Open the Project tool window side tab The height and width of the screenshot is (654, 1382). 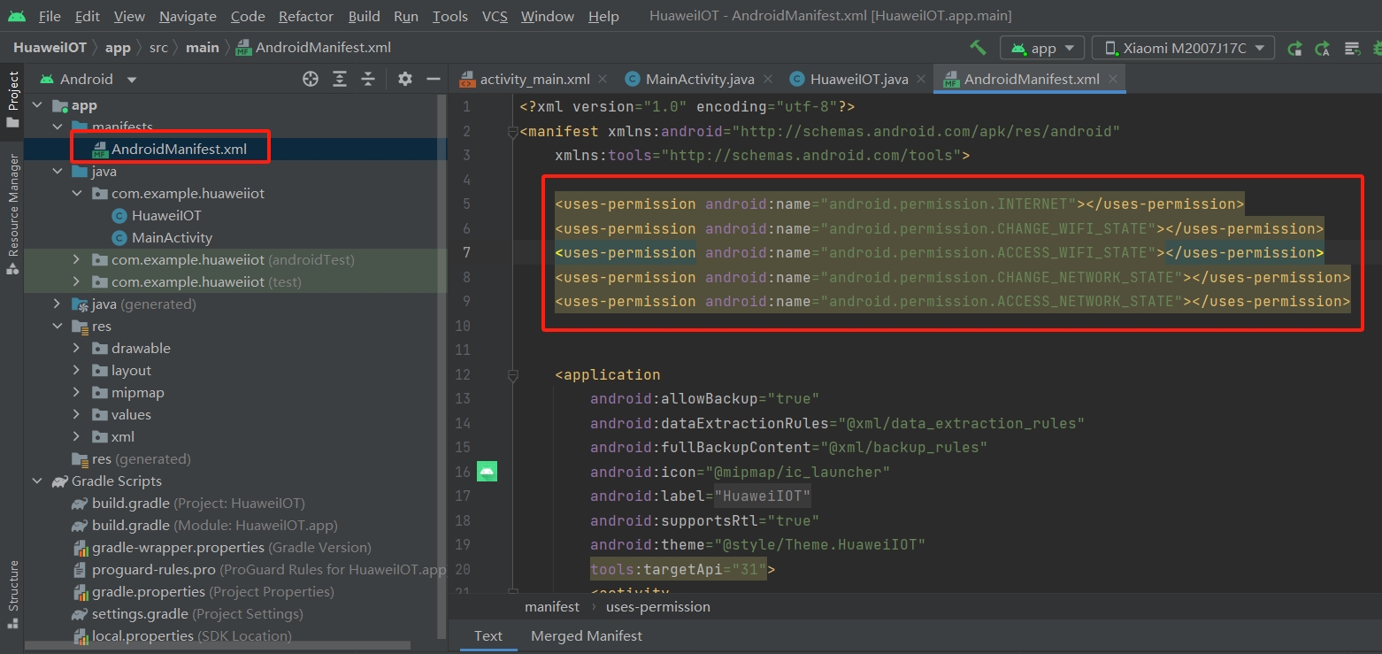[12, 100]
